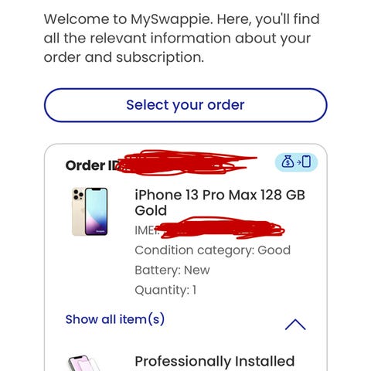
Task: Click the Battery: New line
Action: (x=172, y=270)
